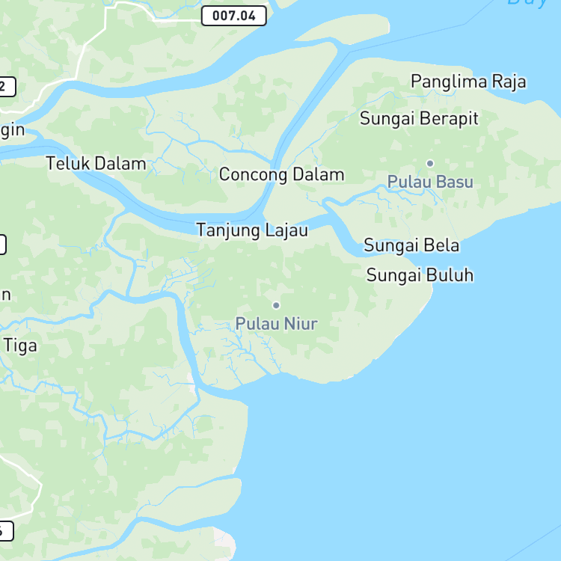The height and width of the screenshot is (561, 561).
Task: Select the Teluk Dalam label
Action: [96, 164]
